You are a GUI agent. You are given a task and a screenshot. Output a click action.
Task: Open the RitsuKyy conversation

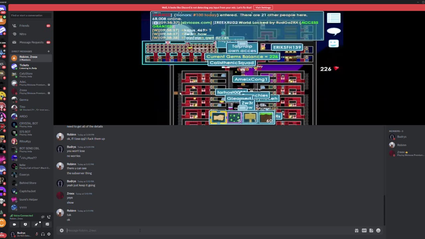point(31,141)
